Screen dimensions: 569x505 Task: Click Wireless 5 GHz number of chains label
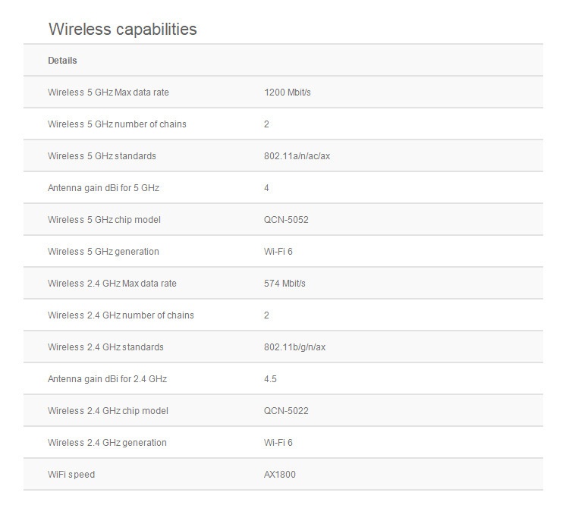[117, 124]
